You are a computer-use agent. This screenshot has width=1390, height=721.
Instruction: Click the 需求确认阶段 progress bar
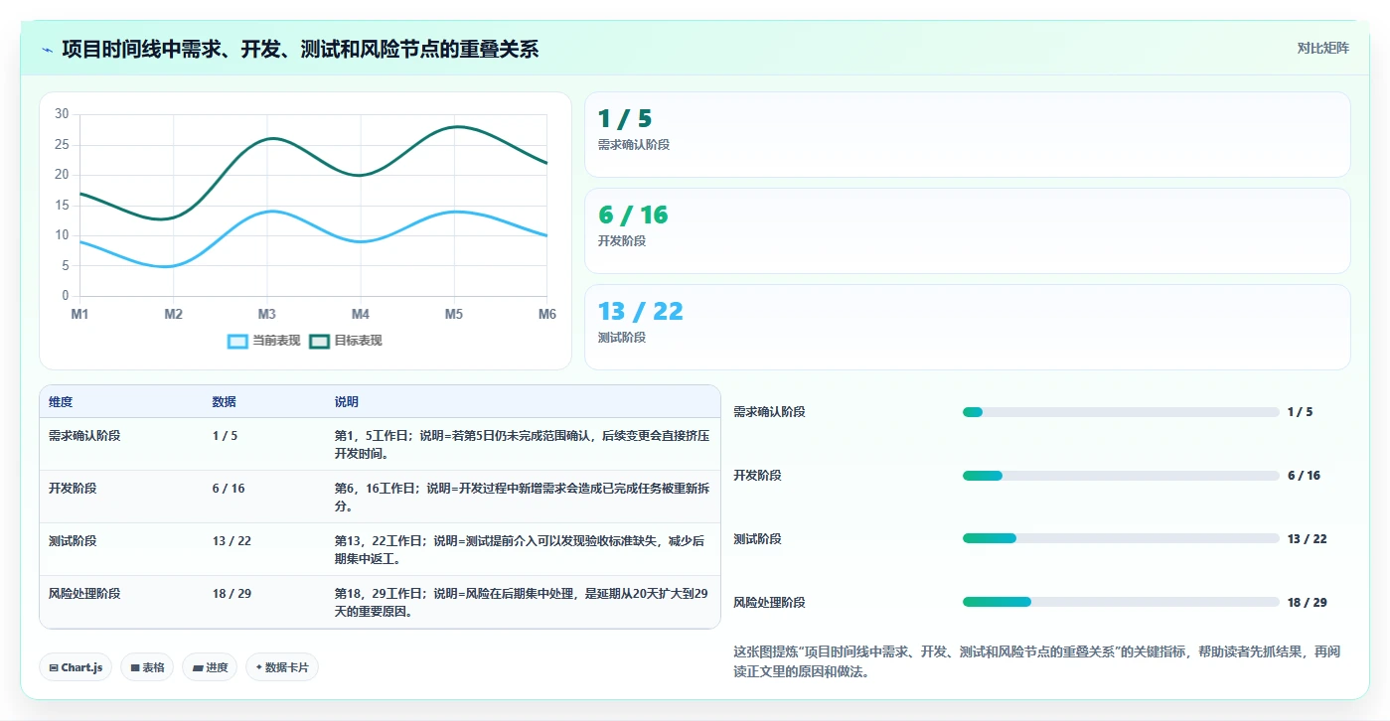[x=1121, y=412]
